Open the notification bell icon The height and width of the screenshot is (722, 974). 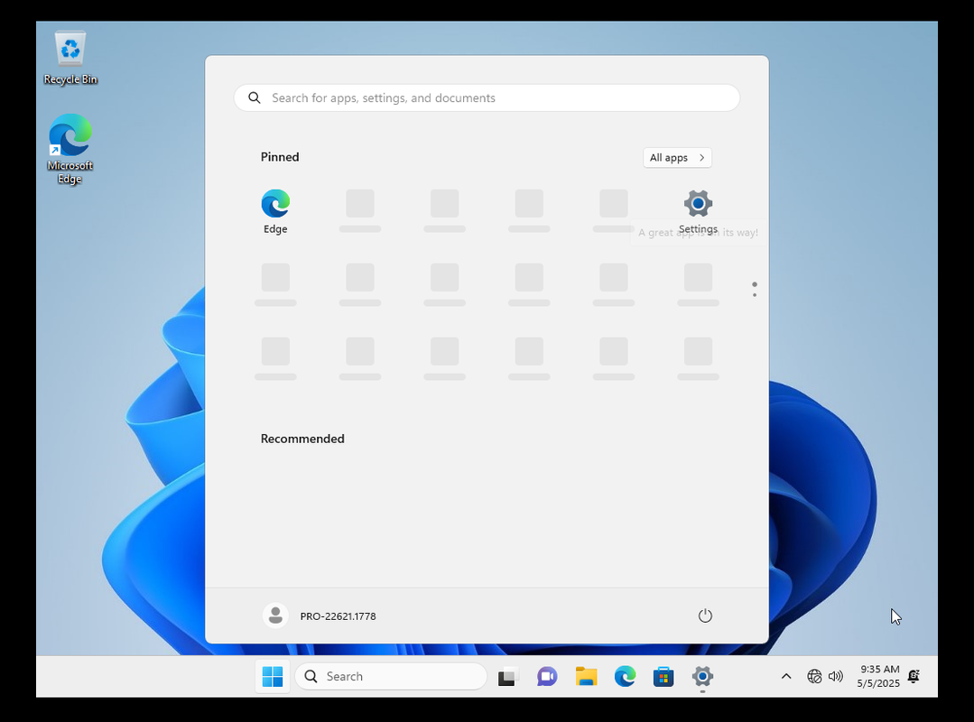pyautogui.click(x=914, y=676)
